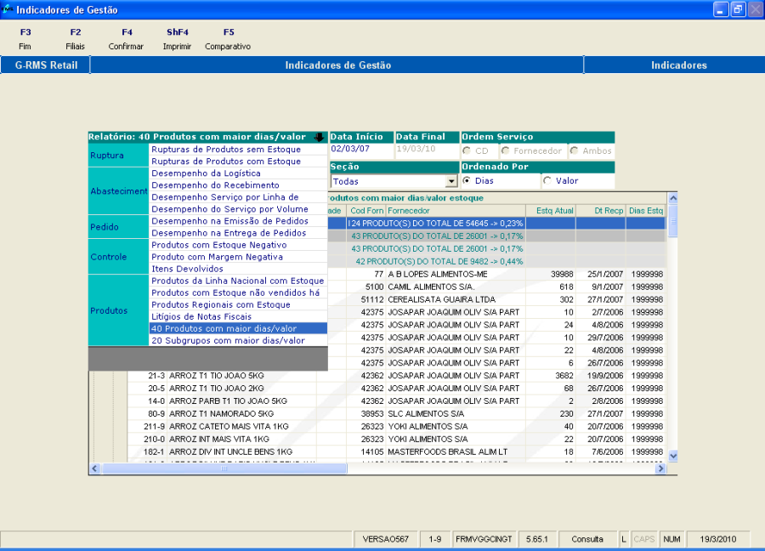
Task: Select the Valor radio button
Action: click(547, 180)
